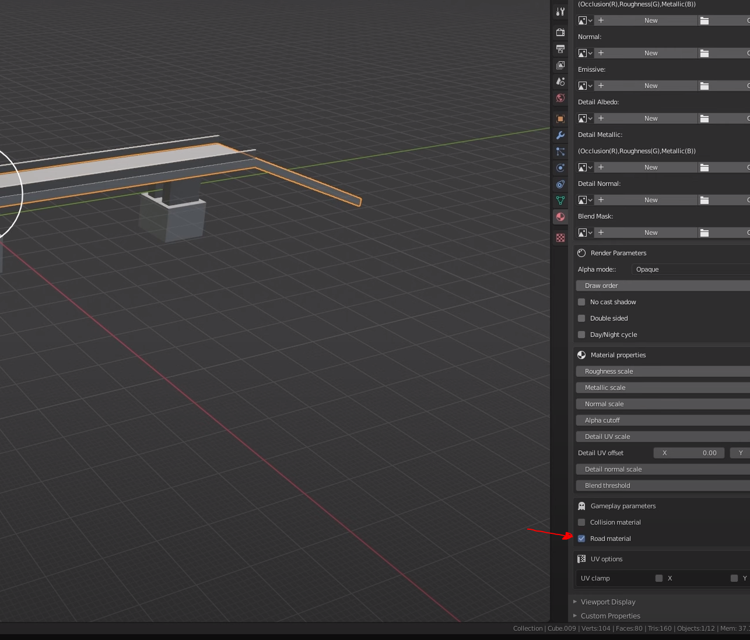This screenshot has width=750, height=640.
Task: Open the Modifiers wrench tab
Action: coord(560,135)
